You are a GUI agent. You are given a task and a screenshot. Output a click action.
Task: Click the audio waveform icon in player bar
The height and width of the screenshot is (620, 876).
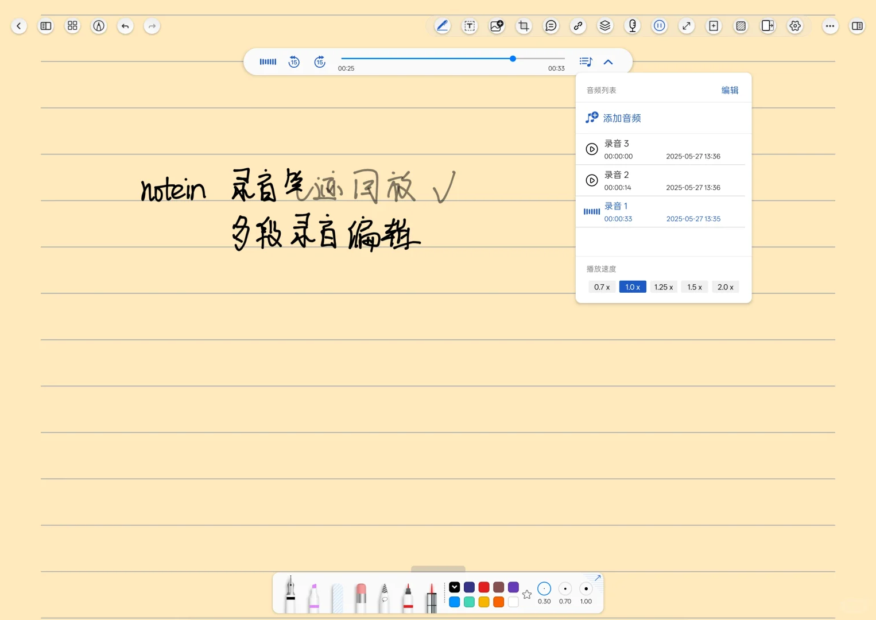(x=268, y=61)
